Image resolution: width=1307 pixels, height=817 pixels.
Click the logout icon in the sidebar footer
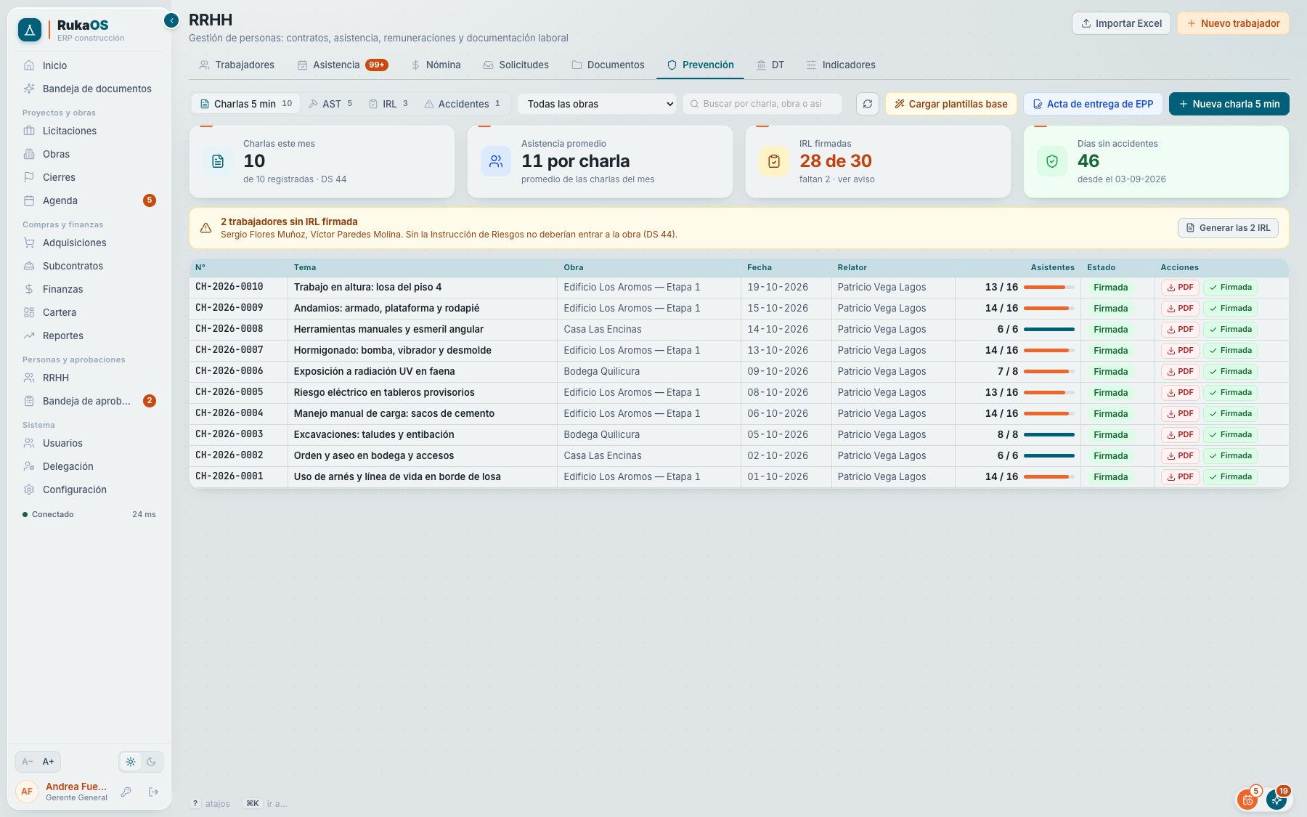coord(153,792)
